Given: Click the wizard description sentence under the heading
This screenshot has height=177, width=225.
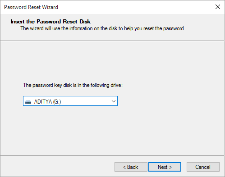Looking at the screenshot, I should 103,28.
